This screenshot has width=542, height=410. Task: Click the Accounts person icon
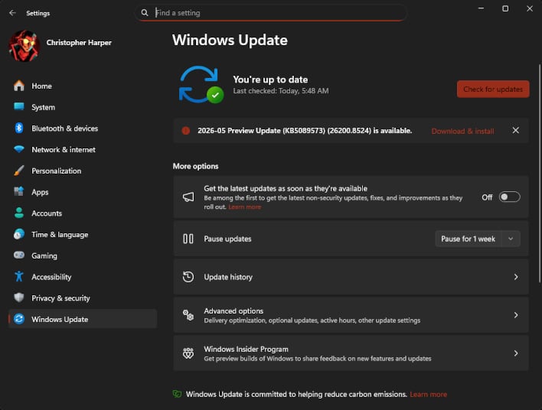tap(19, 213)
